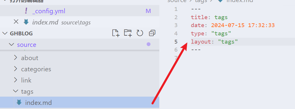The height and width of the screenshot is (109, 295).
Task: Collapse the source folder chevron
Action: point(12,44)
